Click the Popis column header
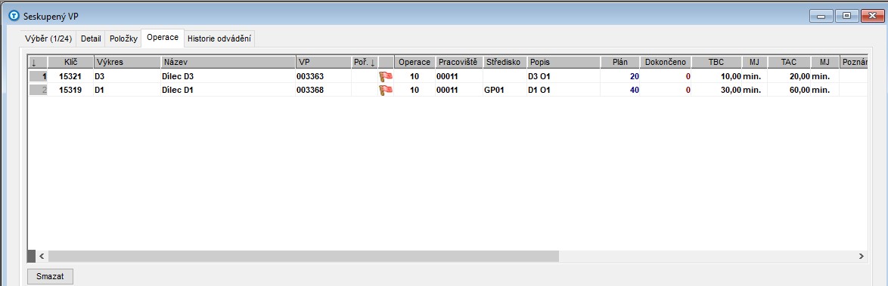The width and height of the screenshot is (888, 286). point(564,62)
